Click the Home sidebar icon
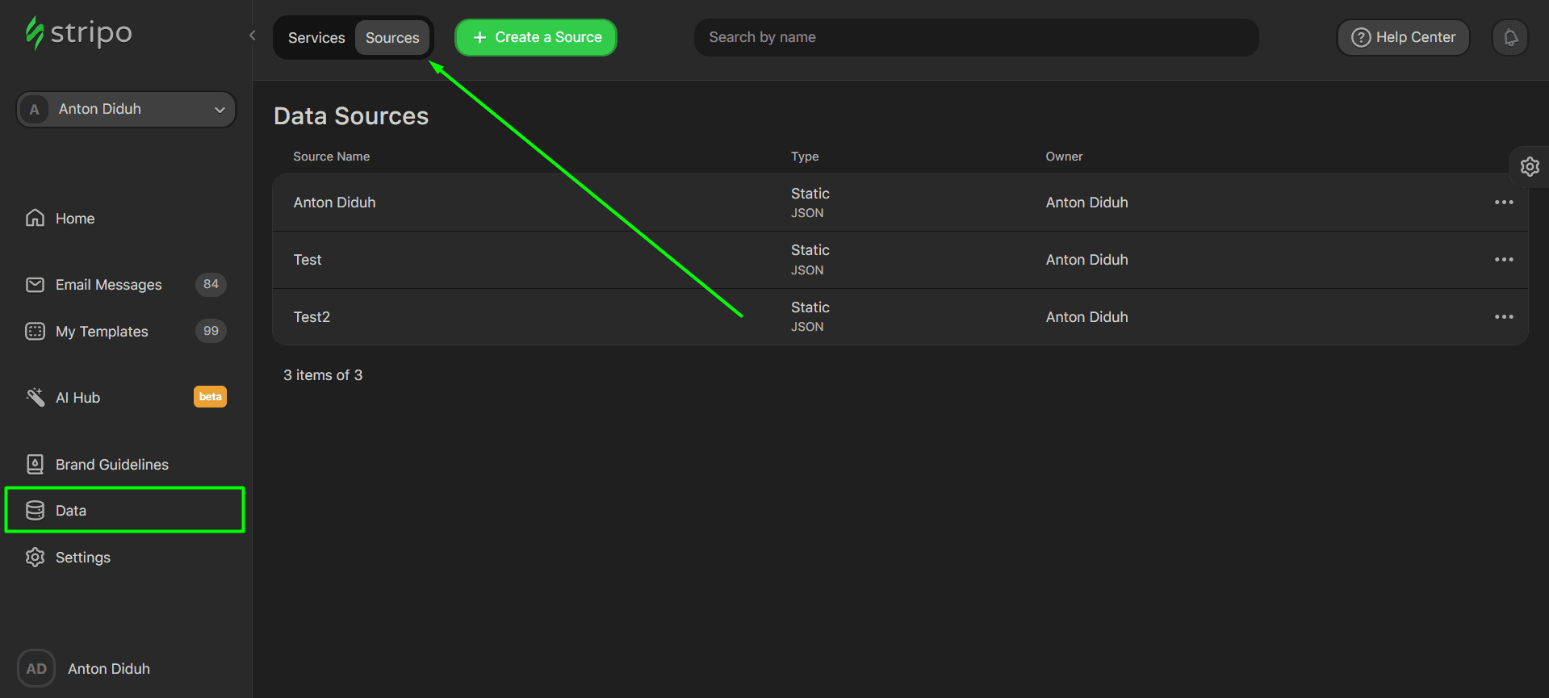This screenshot has height=698, width=1549. click(x=35, y=219)
